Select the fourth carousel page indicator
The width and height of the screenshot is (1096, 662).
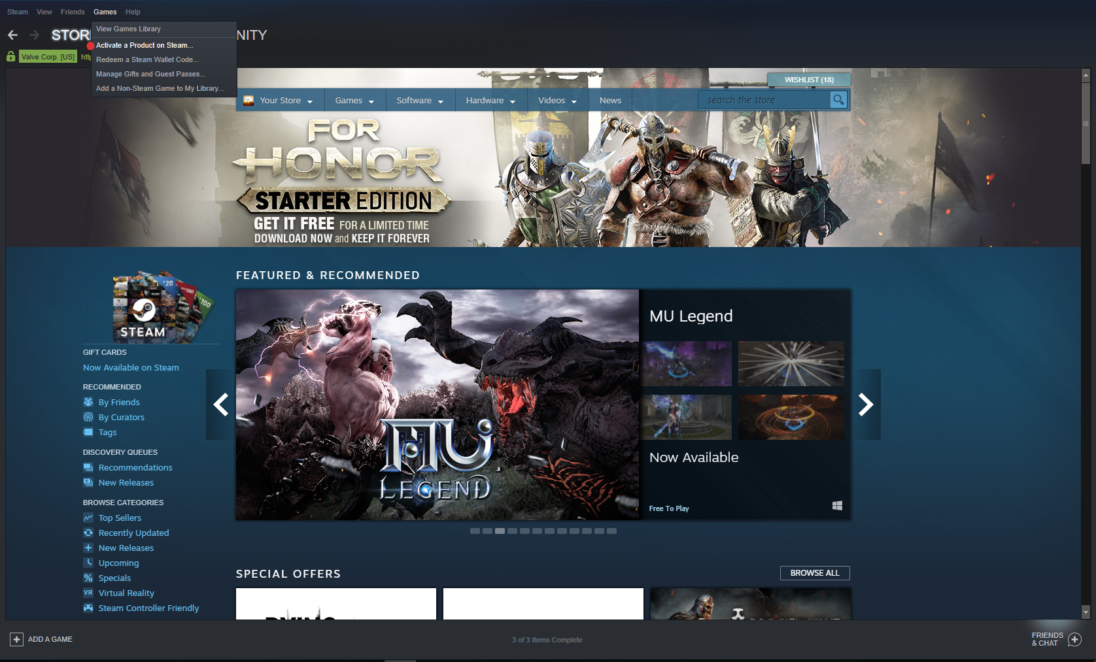512,531
